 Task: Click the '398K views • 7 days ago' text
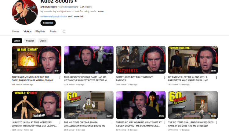179,130
